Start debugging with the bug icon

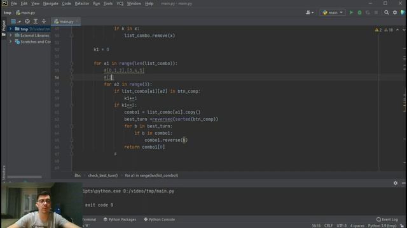click(359, 13)
